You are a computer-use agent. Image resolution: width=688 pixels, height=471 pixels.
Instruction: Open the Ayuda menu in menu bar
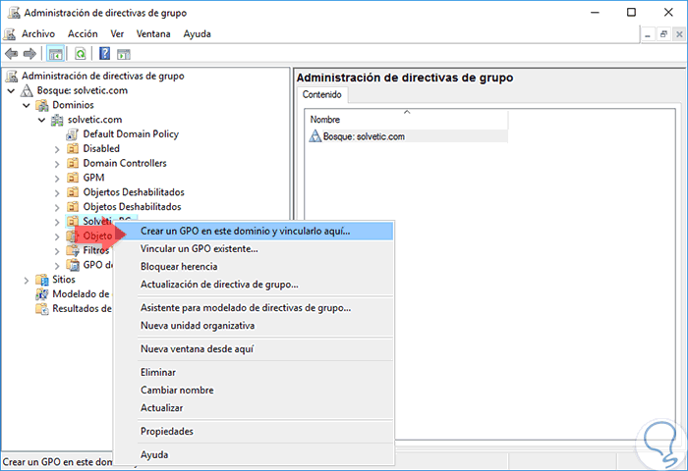click(x=197, y=33)
